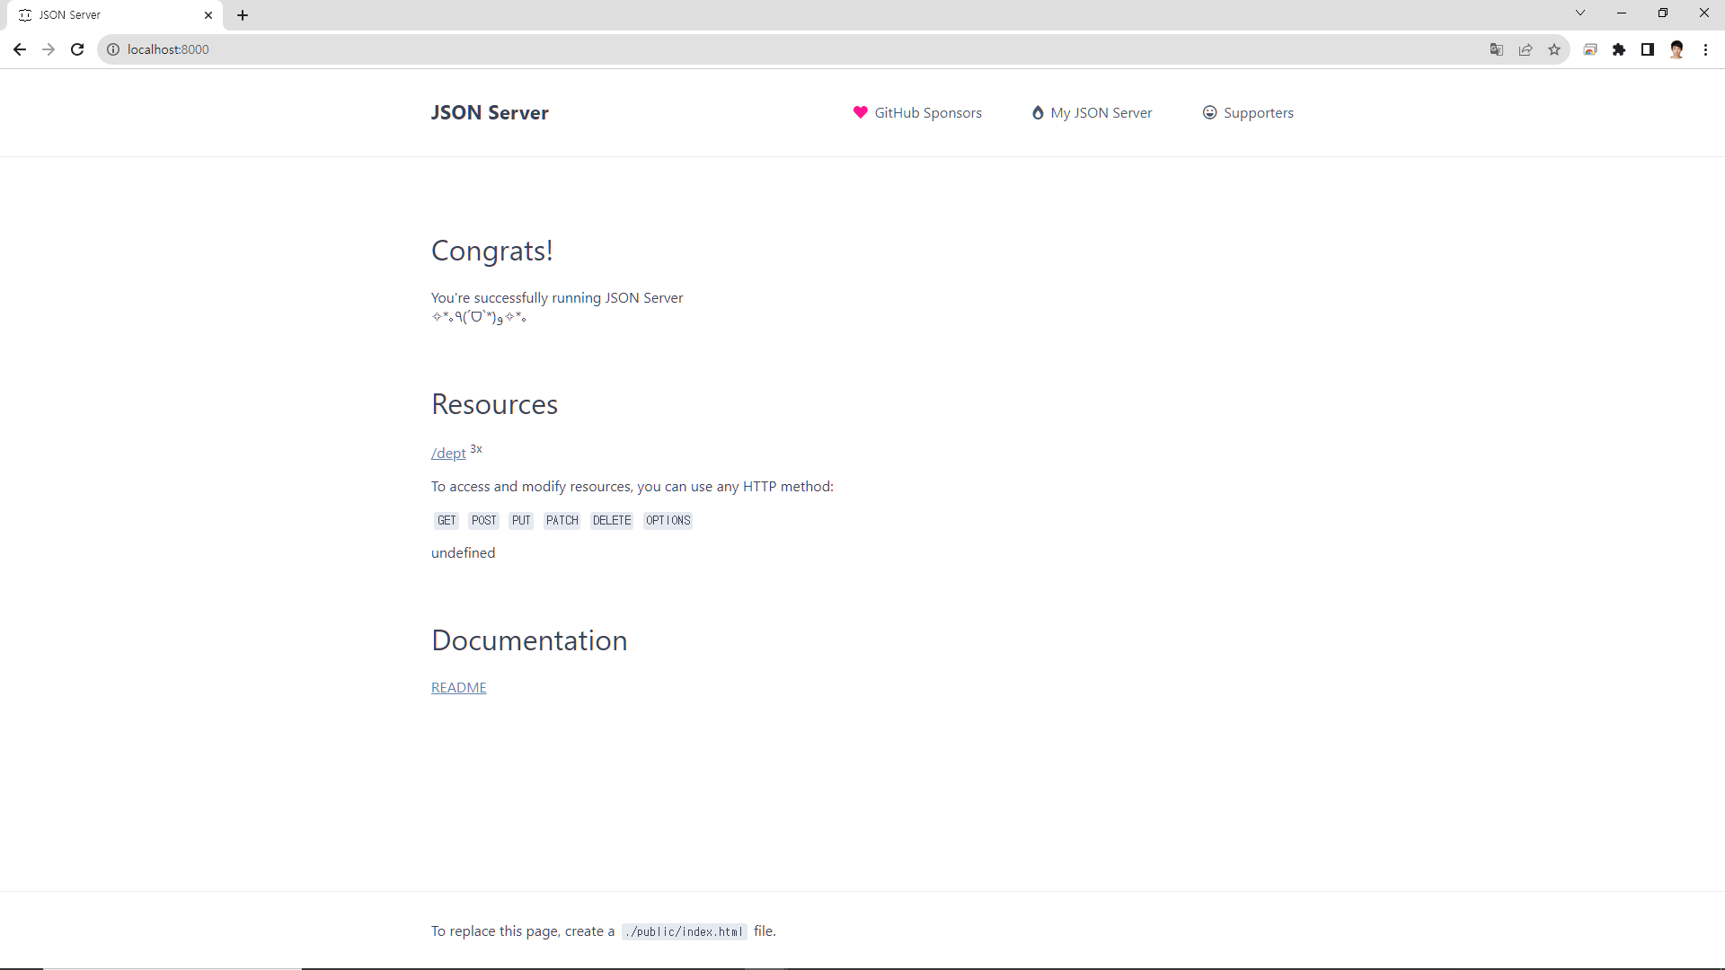The image size is (1725, 970).
Task: Toggle the browser side panel icon
Action: click(x=1648, y=49)
